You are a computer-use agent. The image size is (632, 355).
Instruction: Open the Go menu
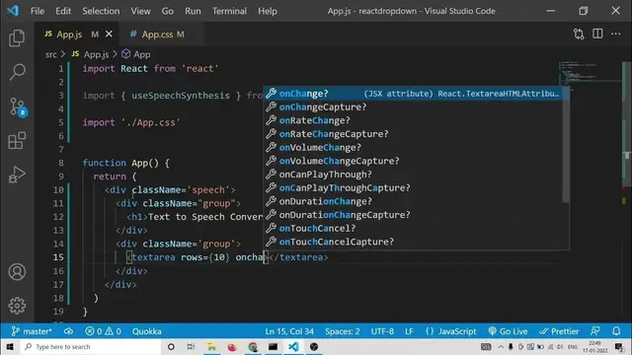[x=168, y=11]
